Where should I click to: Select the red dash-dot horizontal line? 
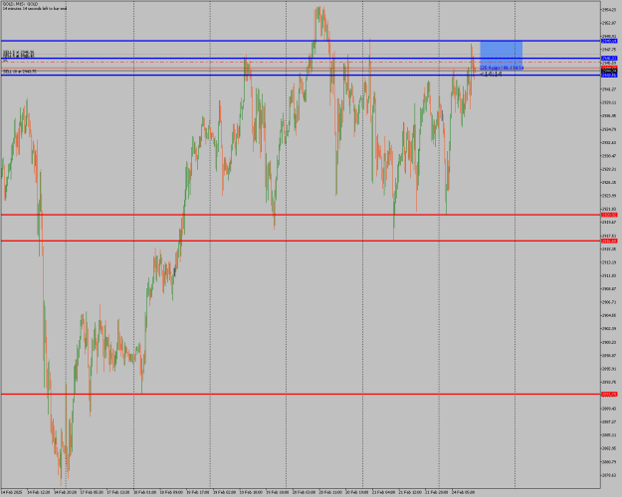pyautogui.click(x=301, y=63)
